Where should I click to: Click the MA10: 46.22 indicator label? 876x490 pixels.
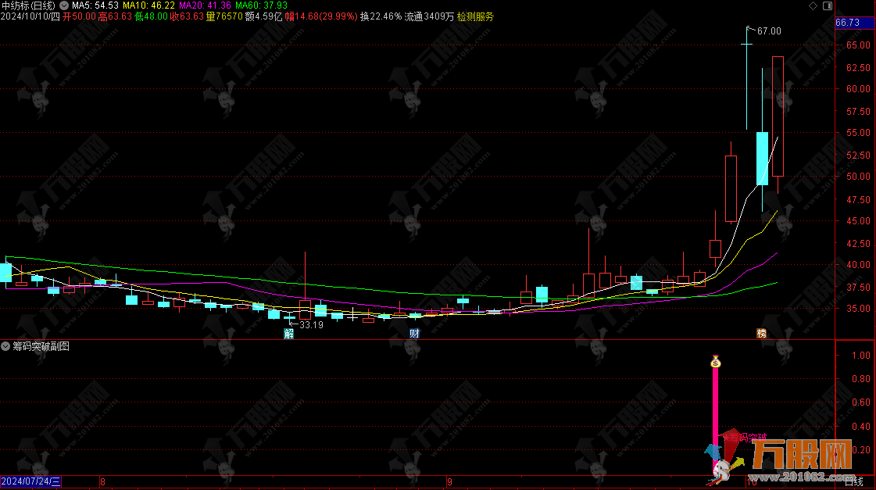[148, 5]
